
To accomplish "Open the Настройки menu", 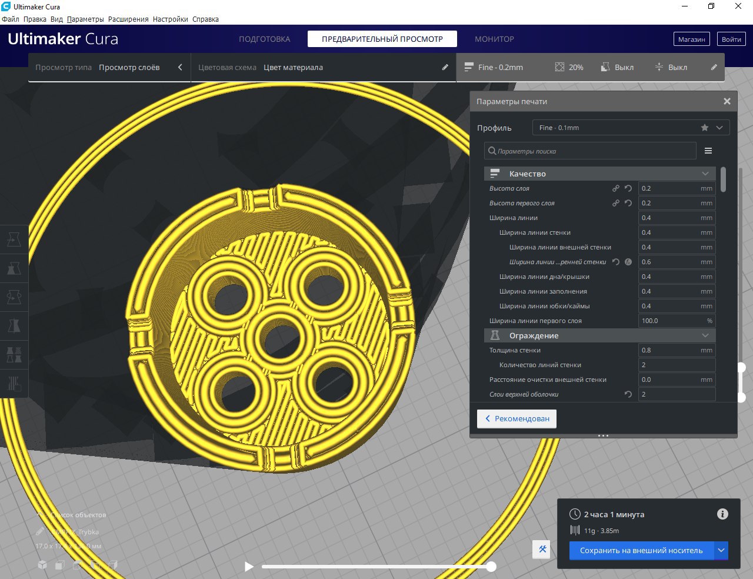I will tap(171, 19).
